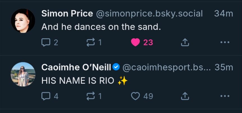Visit the @simonprice.bsky.social handle
Viewport: 242px width, 113px height.
(x=149, y=13)
